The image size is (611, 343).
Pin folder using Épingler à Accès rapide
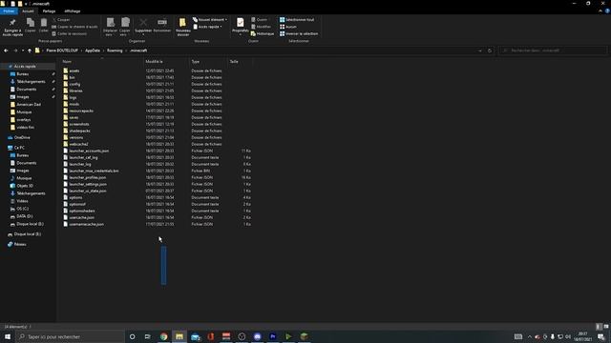tap(12, 28)
